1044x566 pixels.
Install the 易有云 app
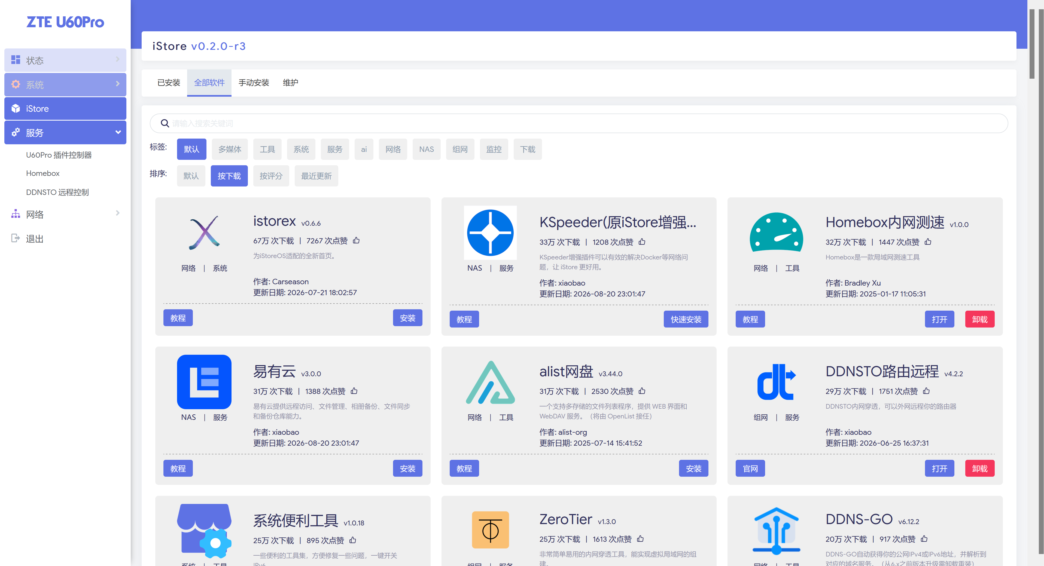(407, 468)
